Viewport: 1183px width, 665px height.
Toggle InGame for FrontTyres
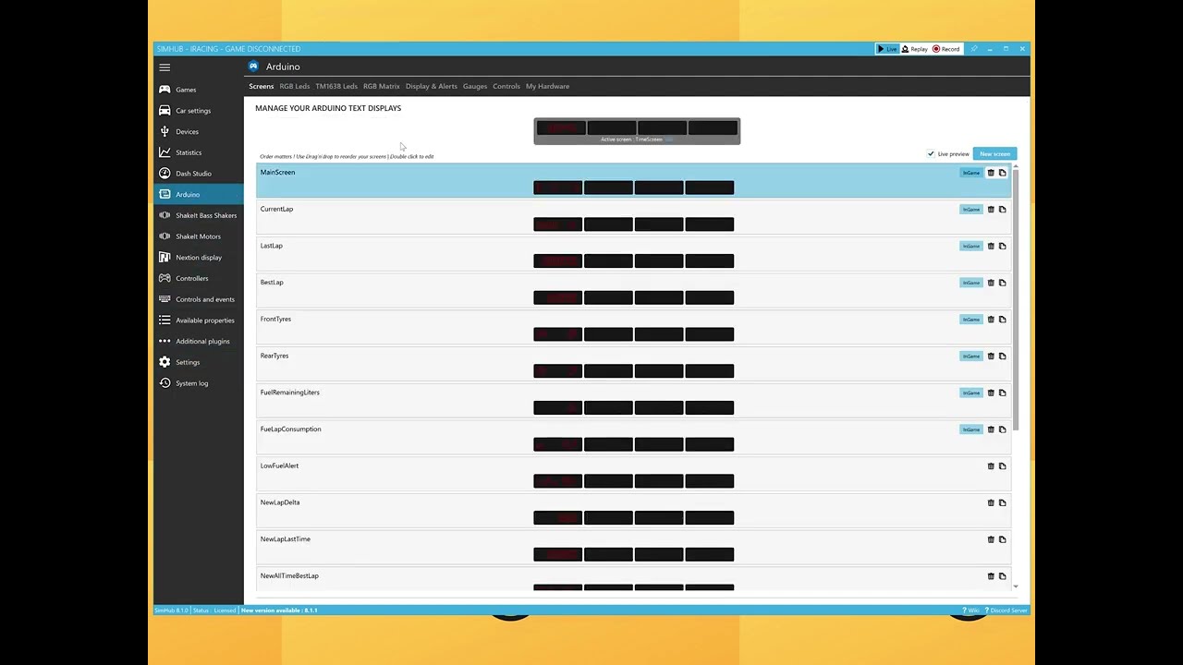point(970,320)
